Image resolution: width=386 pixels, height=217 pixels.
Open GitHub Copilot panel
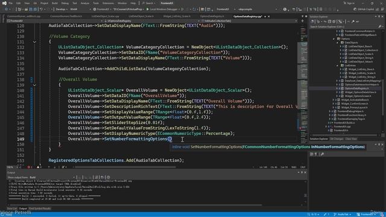click(363, 9)
